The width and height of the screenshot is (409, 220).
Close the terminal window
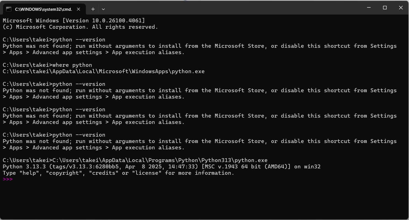[x=401, y=8]
